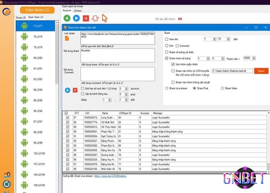Click the UID file path field
This screenshot has width=270, height=193.
point(233,71)
